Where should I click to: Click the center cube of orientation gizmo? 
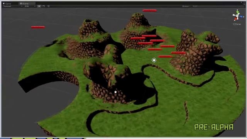coord(237,16)
